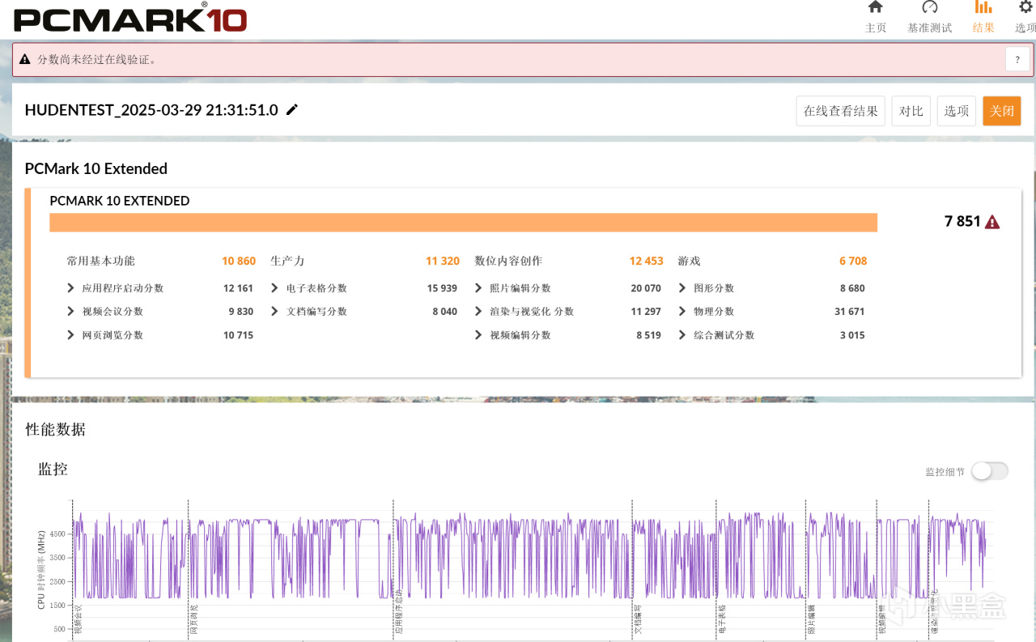The image size is (1036, 642).
Task: Click the PCMARK 10 EXTENDED card title
Action: point(120,201)
